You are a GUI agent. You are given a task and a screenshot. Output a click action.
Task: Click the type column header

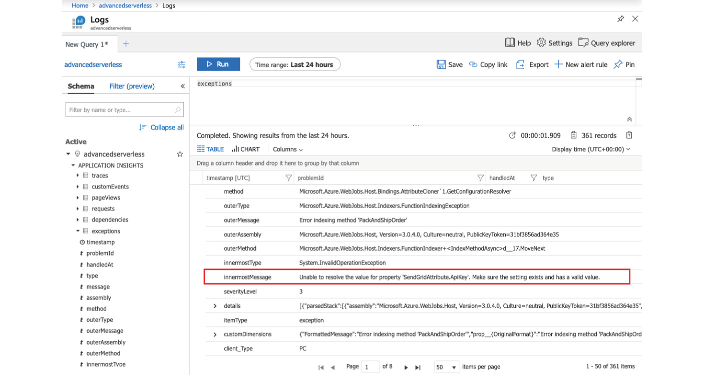(548, 177)
